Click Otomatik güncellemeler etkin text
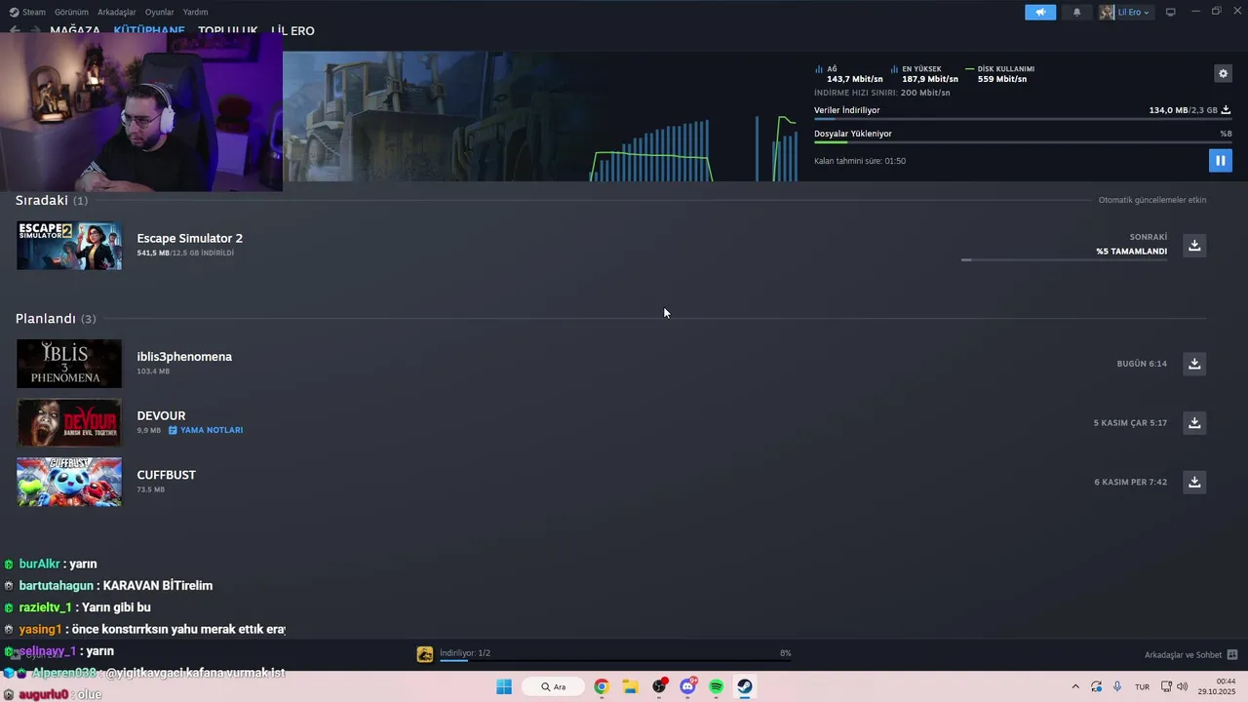This screenshot has width=1248, height=702. pos(1152,200)
